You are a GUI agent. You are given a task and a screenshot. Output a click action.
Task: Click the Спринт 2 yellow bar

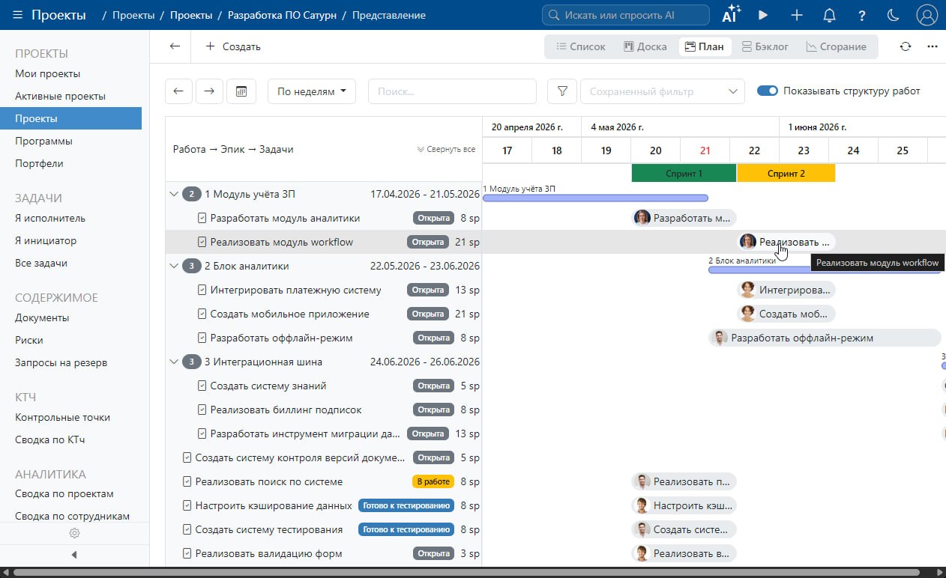(786, 173)
